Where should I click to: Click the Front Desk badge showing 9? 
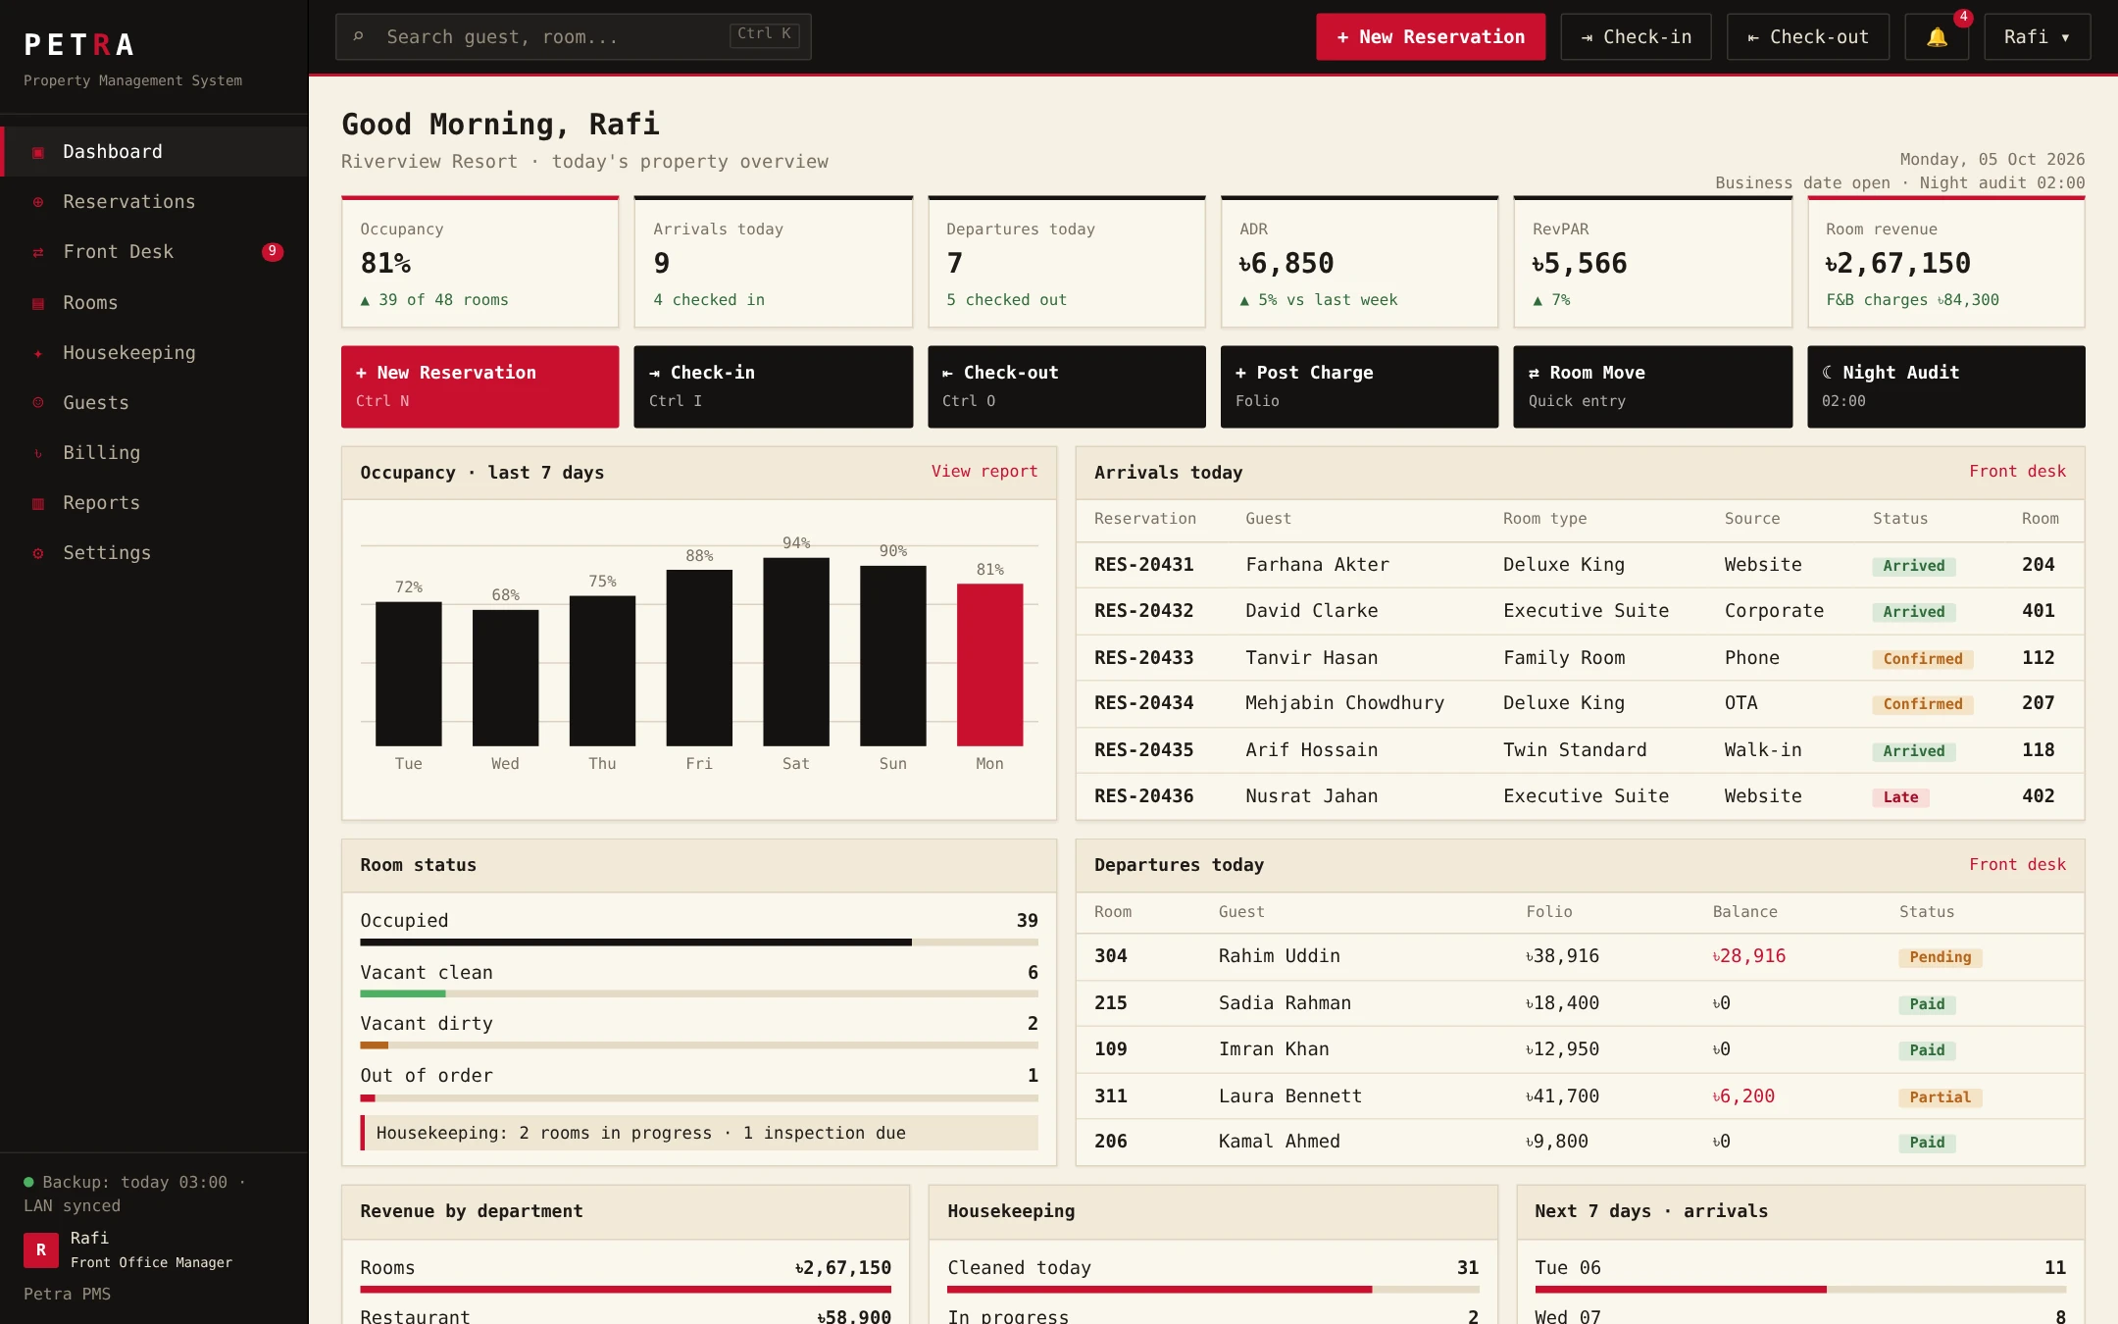pyautogui.click(x=273, y=252)
